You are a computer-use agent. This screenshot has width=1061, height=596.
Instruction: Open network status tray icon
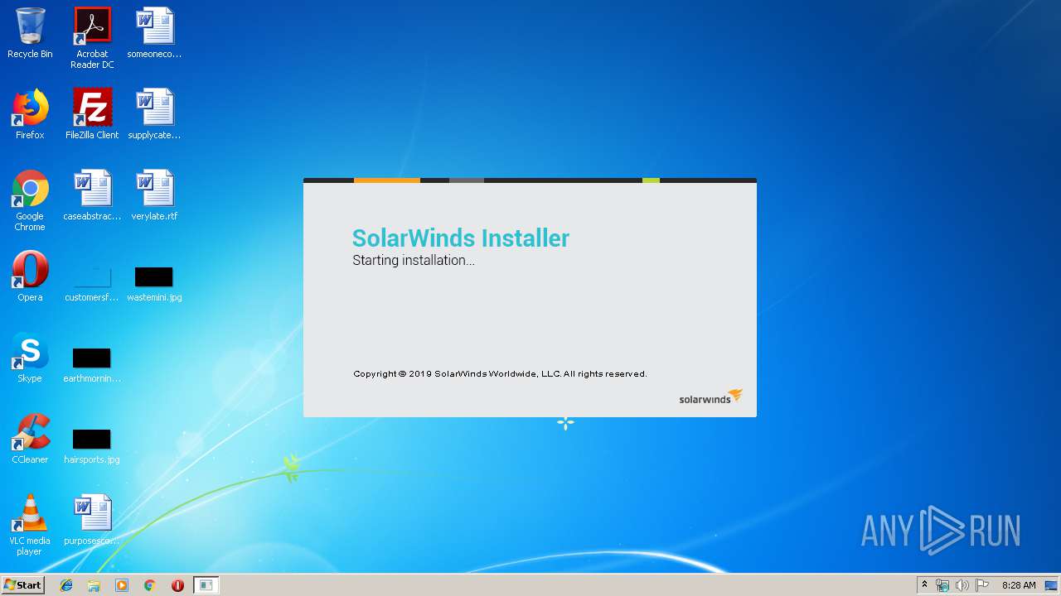pyautogui.click(x=942, y=585)
